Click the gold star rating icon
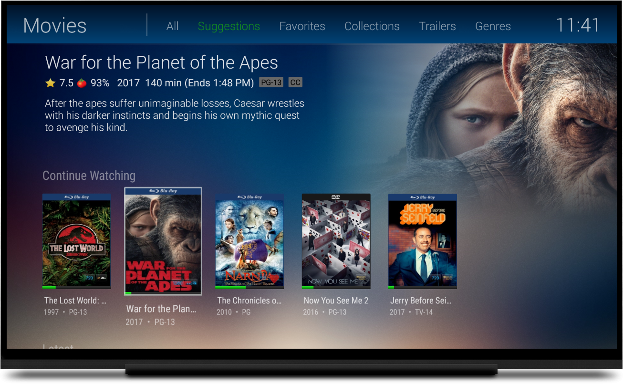The image size is (623, 384). tap(50, 83)
